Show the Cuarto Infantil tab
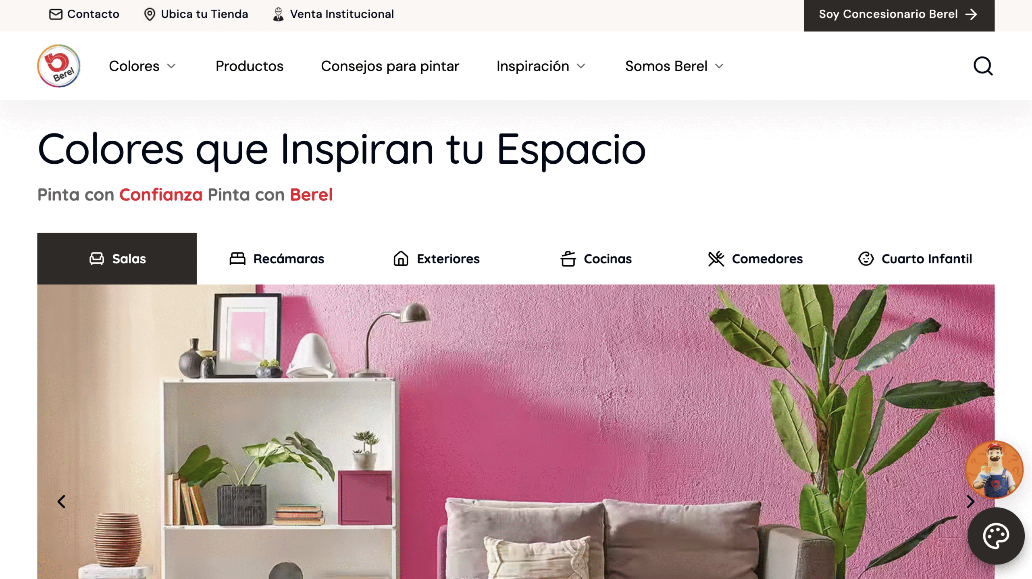The width and height of the screenshot is (1032, 579). click(915, 258)
